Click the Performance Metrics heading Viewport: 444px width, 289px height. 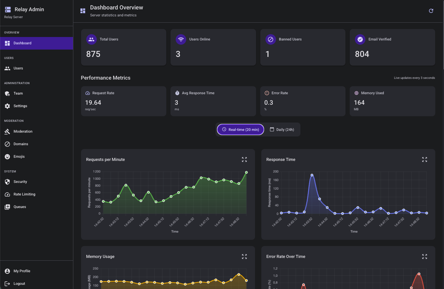click(105, 78)
